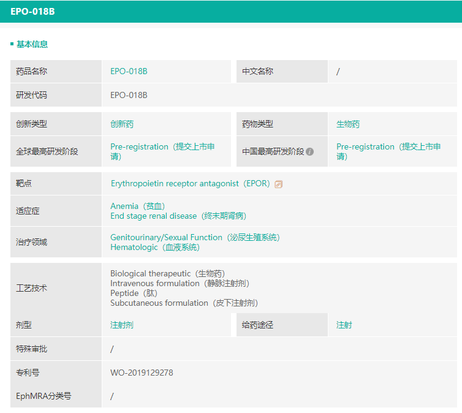Open the external link icon after EPOR
Image resolution: width=462 pixels, height=413 pixels.
pyautogui.click(x=279, y=184)
